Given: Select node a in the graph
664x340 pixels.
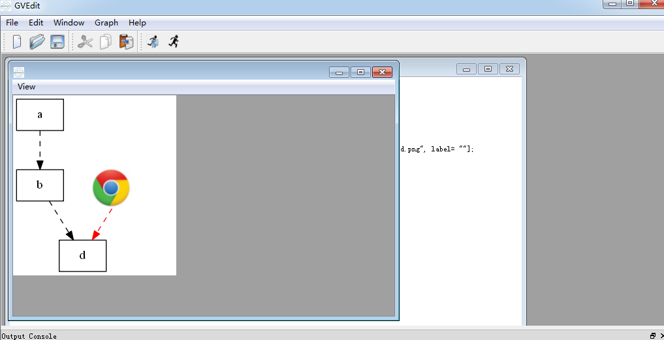Looking at the screenshot, I should pos(40,115).
